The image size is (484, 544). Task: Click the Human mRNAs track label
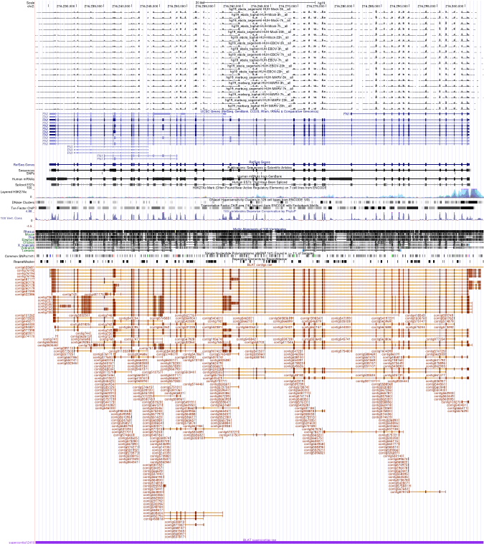24,178
